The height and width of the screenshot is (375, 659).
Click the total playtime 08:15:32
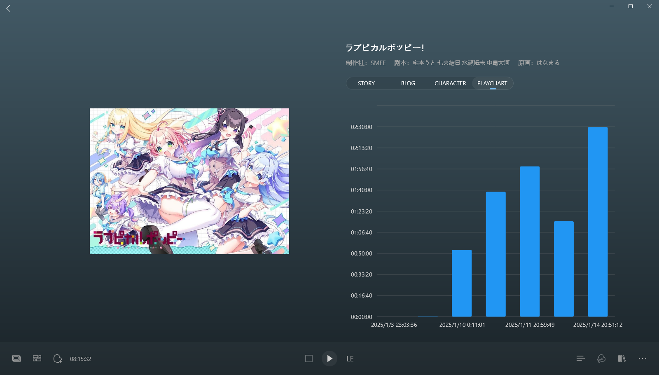pos(80,359)
